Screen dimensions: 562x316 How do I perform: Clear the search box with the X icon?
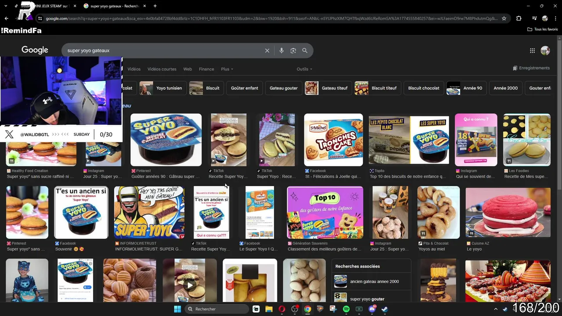267,50
